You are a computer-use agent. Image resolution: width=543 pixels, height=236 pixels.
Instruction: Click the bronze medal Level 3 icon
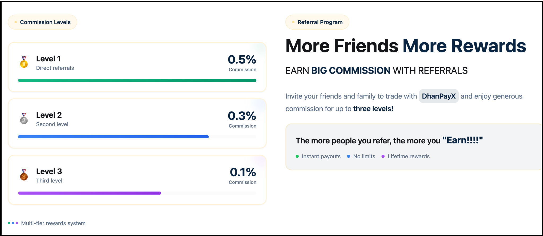(x=24, y=175)
